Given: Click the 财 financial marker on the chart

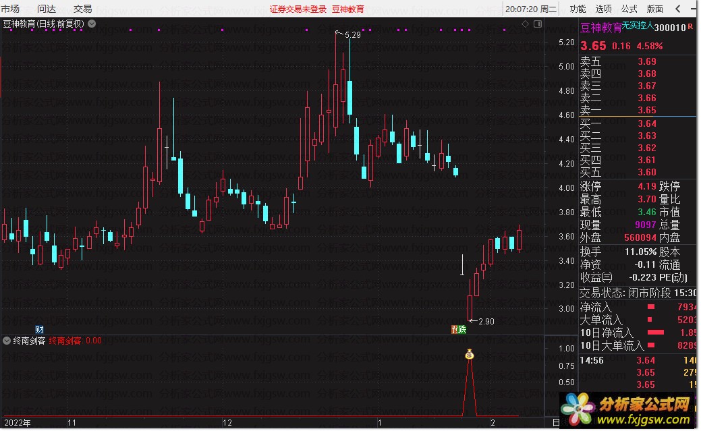Looking at the screenshot, I should (x=39, y=330).
